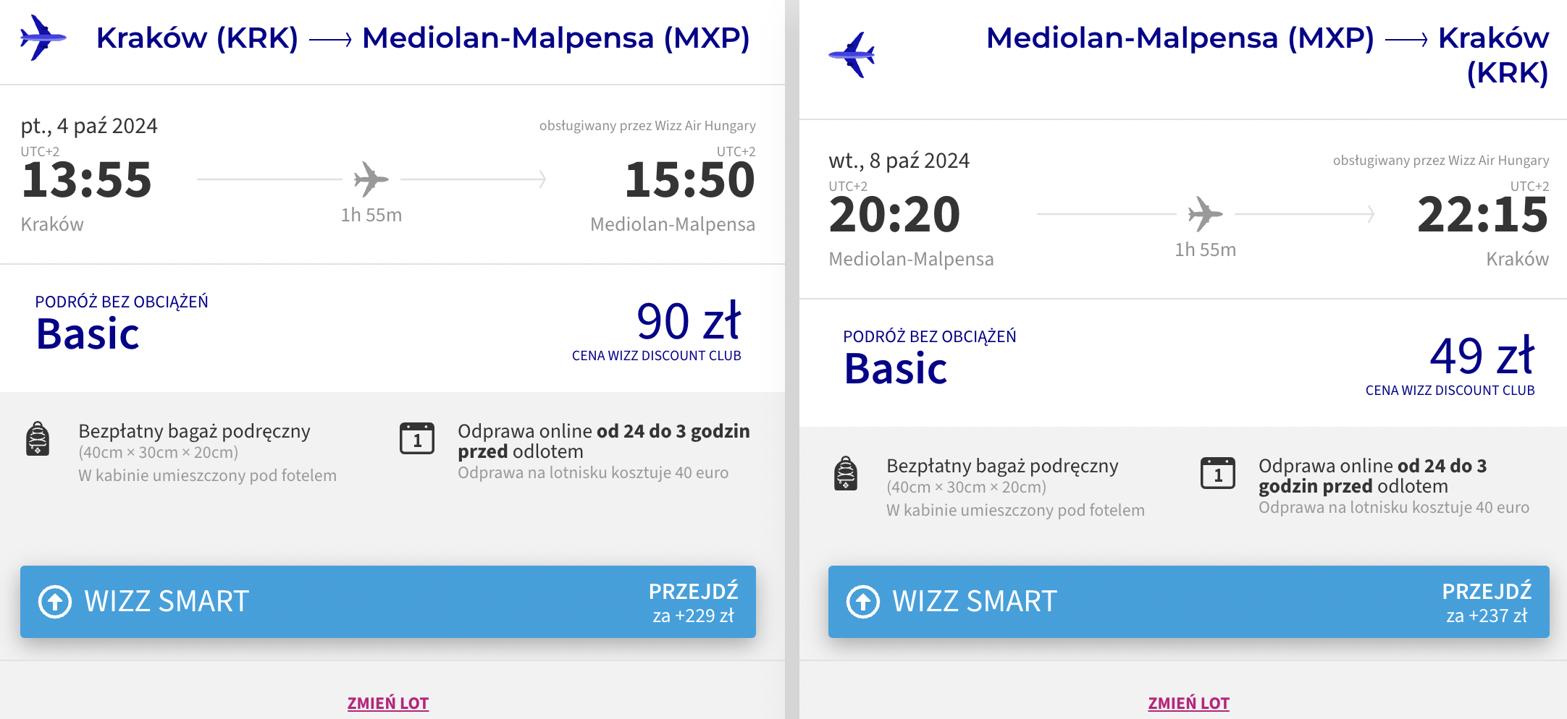The width and height of the screenshot is (1567, 719).
Task: Click the calendar check-in icon in outbound card
Action: pyautogui.click(x=417, y=439)
